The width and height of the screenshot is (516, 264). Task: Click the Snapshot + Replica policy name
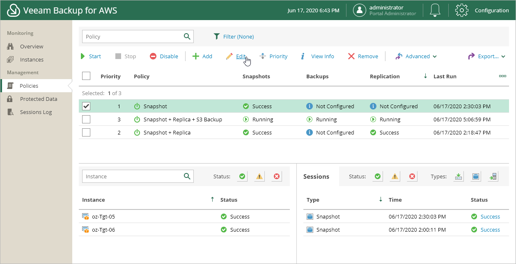pyautogui.click(x=167, y=132)
